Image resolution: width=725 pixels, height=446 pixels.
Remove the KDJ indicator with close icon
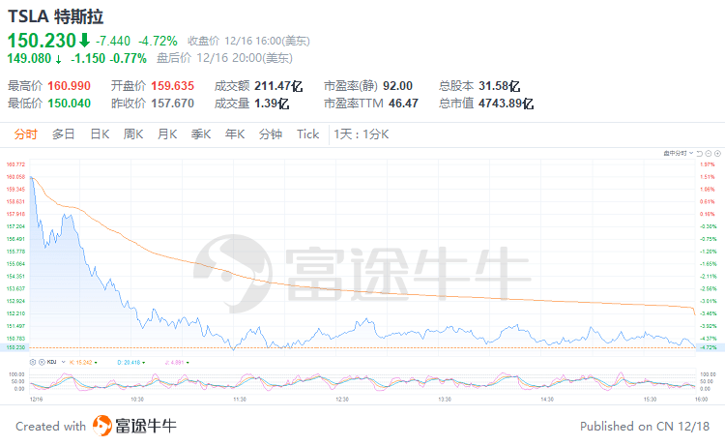coord(42,362)
